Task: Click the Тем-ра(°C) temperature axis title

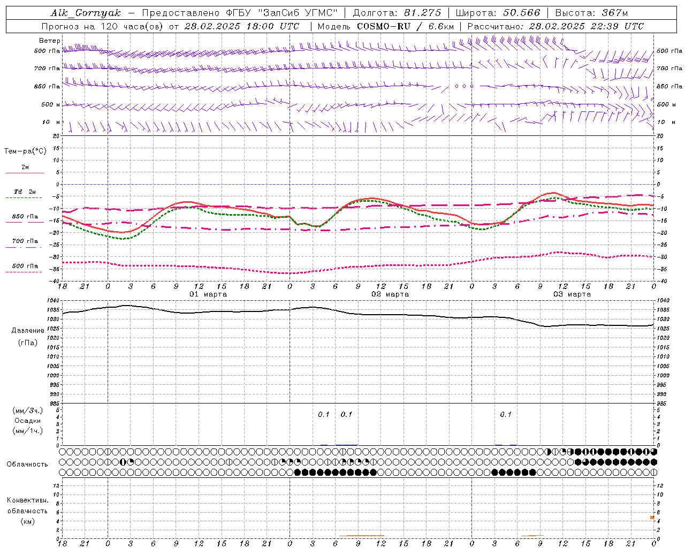Action: pyautogui.click(x=25, y=151)
